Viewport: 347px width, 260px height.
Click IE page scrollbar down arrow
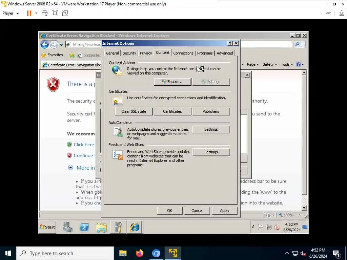tap(304, 208)
